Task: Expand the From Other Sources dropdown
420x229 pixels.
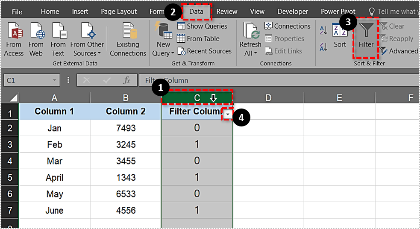Action: click(x=87, y=39)
